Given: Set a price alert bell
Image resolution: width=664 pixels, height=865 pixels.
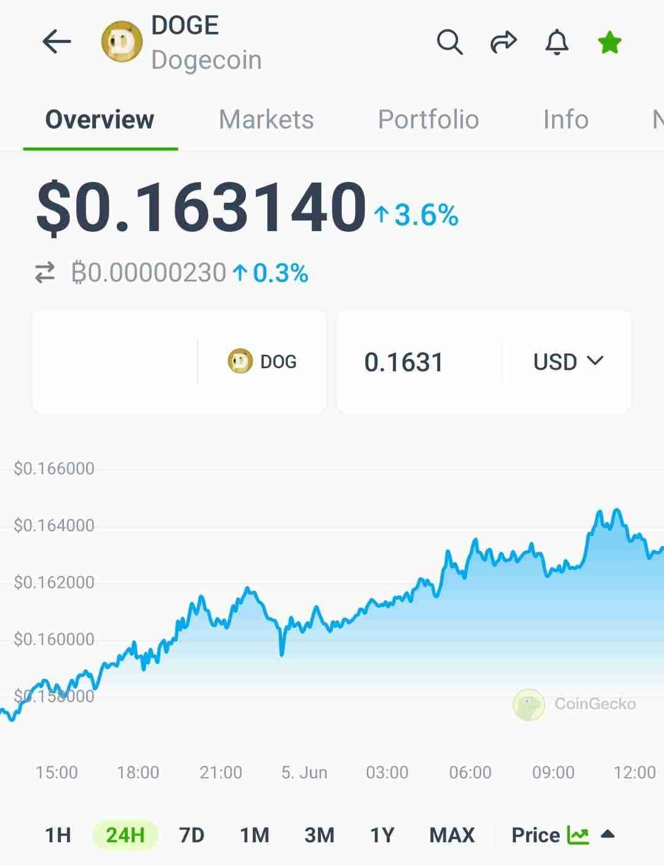Looking at the screenshot, I should click(x=557, y=42).
